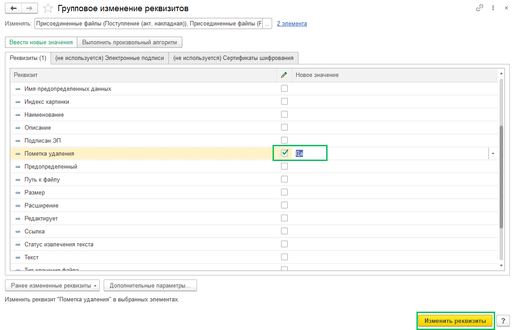Go forward with the right arrow button
517x330 pixels.
(29, 8)
